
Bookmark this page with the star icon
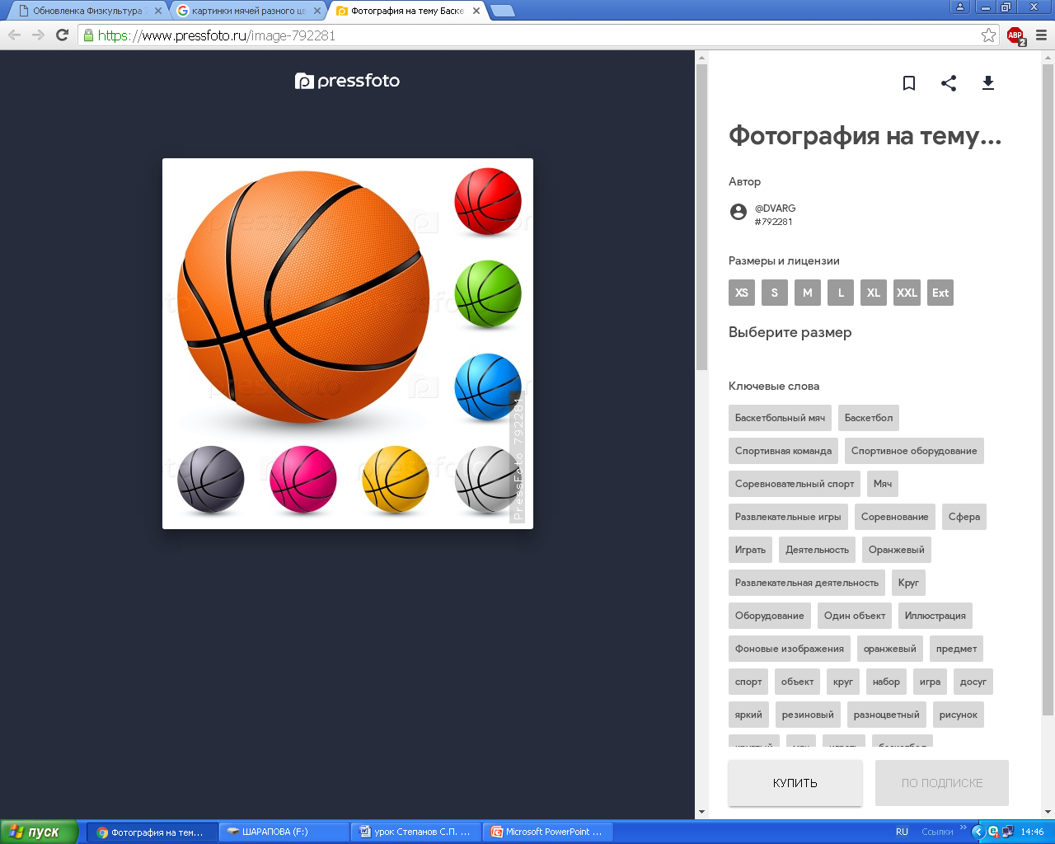pyautogui.click(x=989, y=35)
